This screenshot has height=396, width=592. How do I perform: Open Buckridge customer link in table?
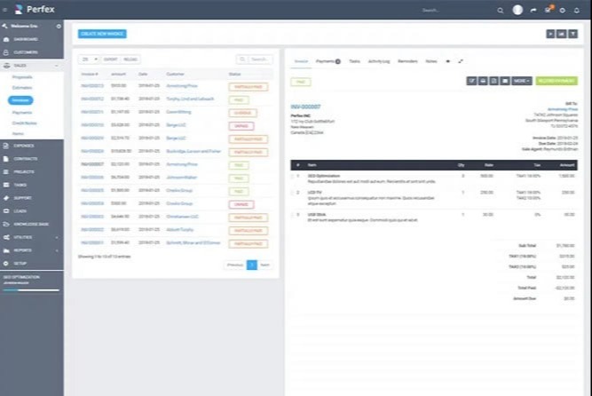pos(193,152)
